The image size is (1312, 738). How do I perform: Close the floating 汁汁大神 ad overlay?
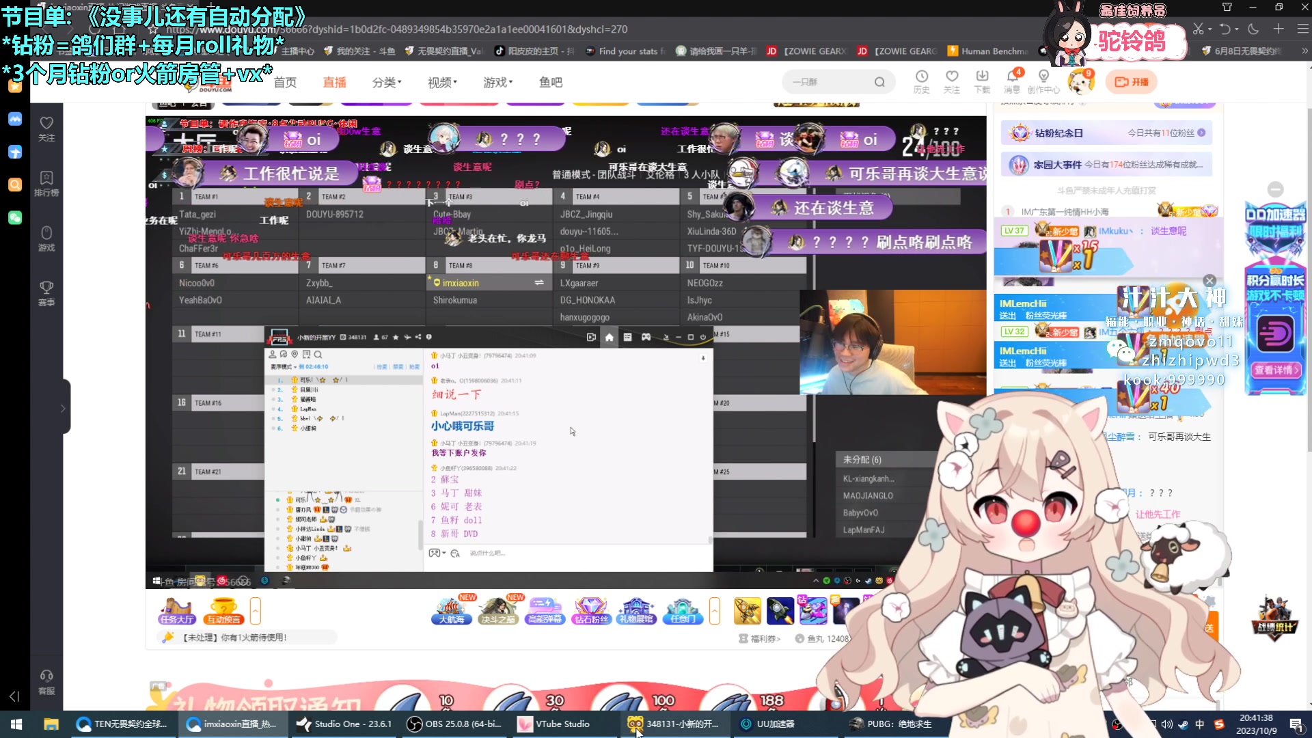click(x=1209, y=281)
